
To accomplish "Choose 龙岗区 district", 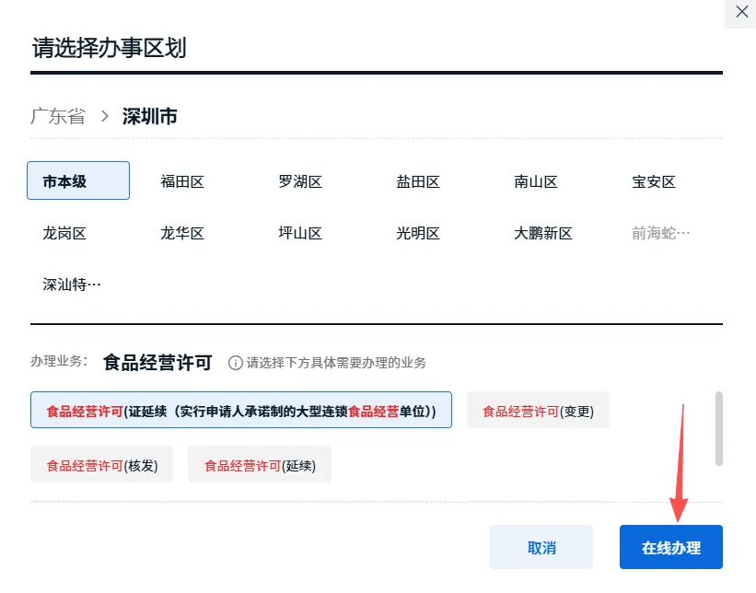I will click(x=64, y=233).
